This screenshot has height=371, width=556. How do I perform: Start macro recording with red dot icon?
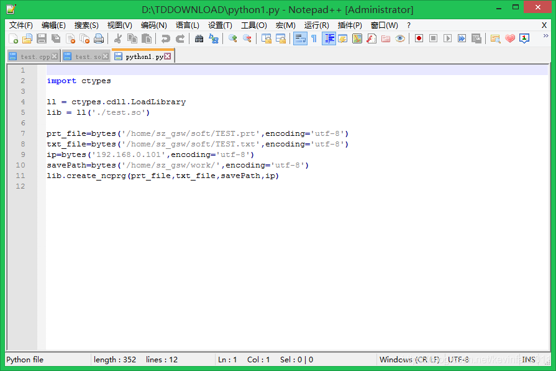(x=419, y=38)
